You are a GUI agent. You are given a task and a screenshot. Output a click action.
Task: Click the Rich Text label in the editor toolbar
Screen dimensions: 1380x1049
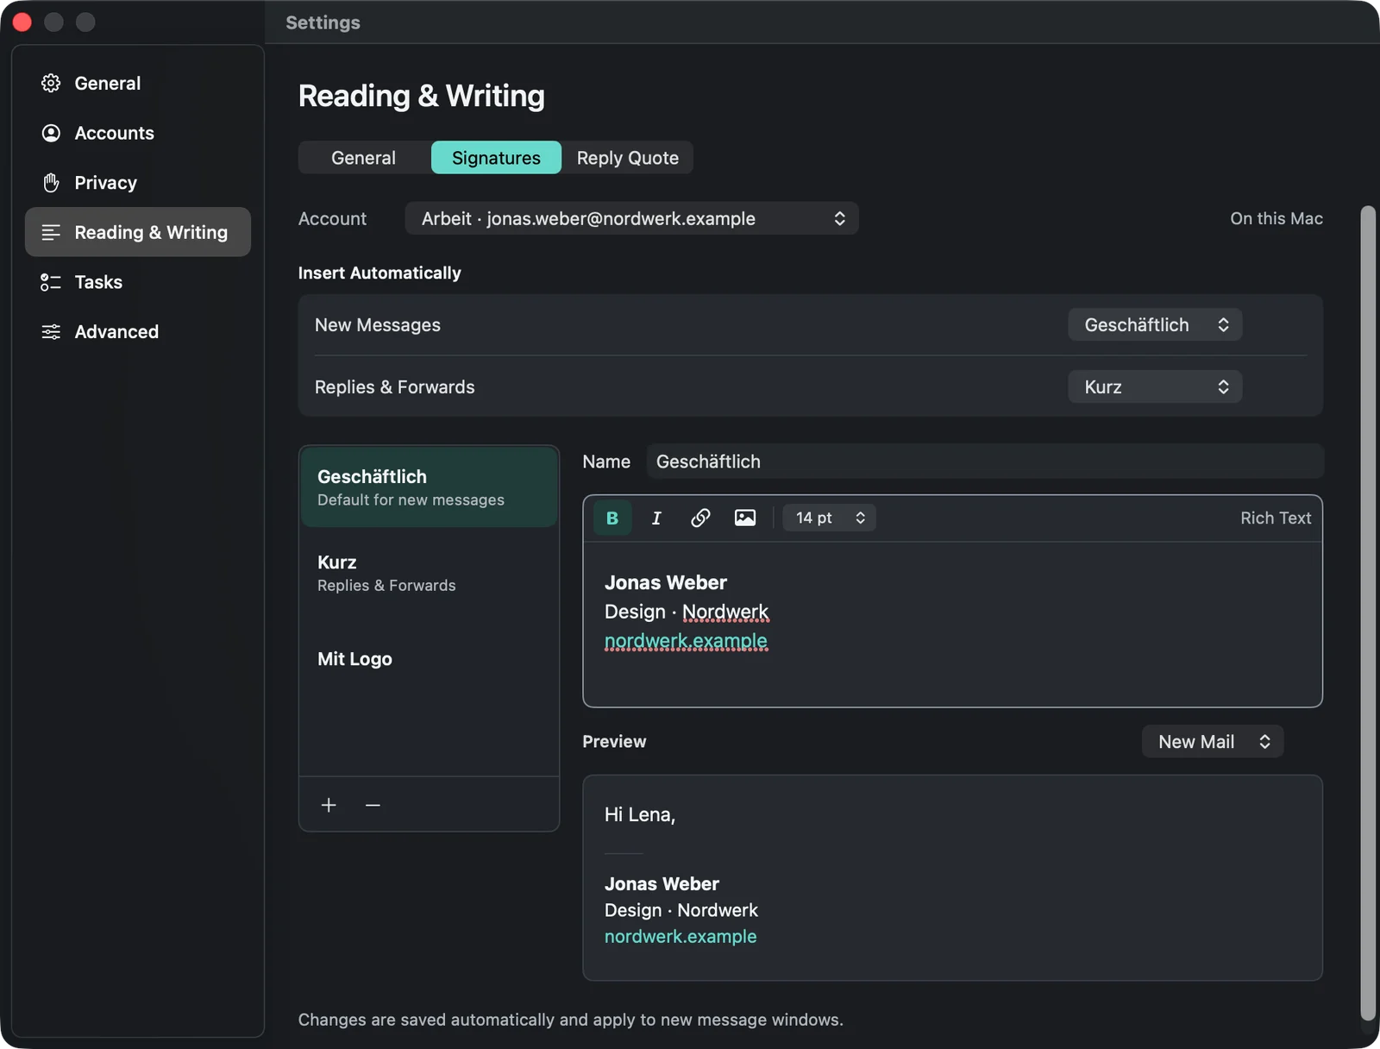(1276, 518)
